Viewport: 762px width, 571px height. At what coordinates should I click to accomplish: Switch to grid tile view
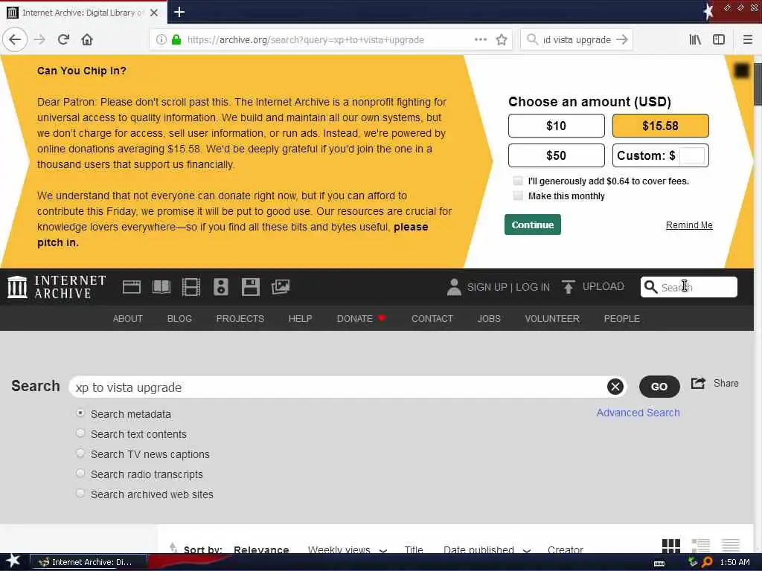click(x=671, y=546)
